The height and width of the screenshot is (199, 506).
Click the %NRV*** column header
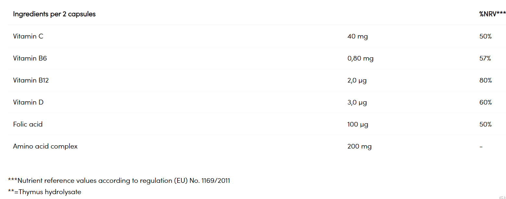tap(492, 14)
